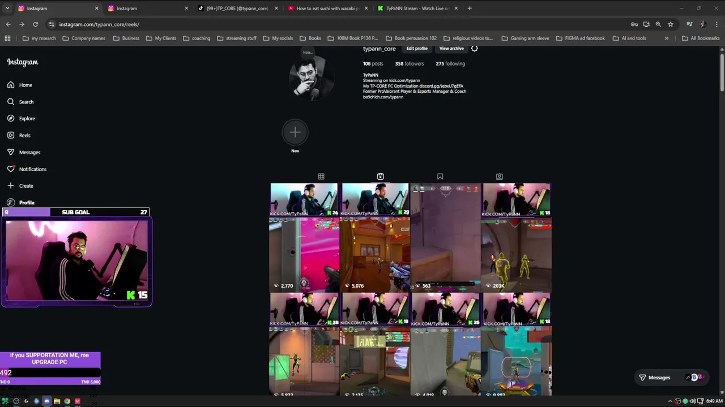Select the saved bookmark tab icon
The width and height of the screenshot is (725, 407).
click(x=440, y=176)
